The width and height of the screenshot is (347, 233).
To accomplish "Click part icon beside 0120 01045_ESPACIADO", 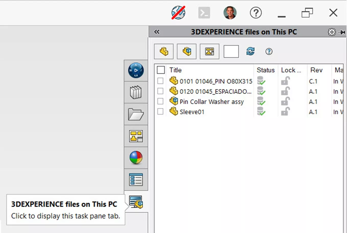I will coord(174,91).
